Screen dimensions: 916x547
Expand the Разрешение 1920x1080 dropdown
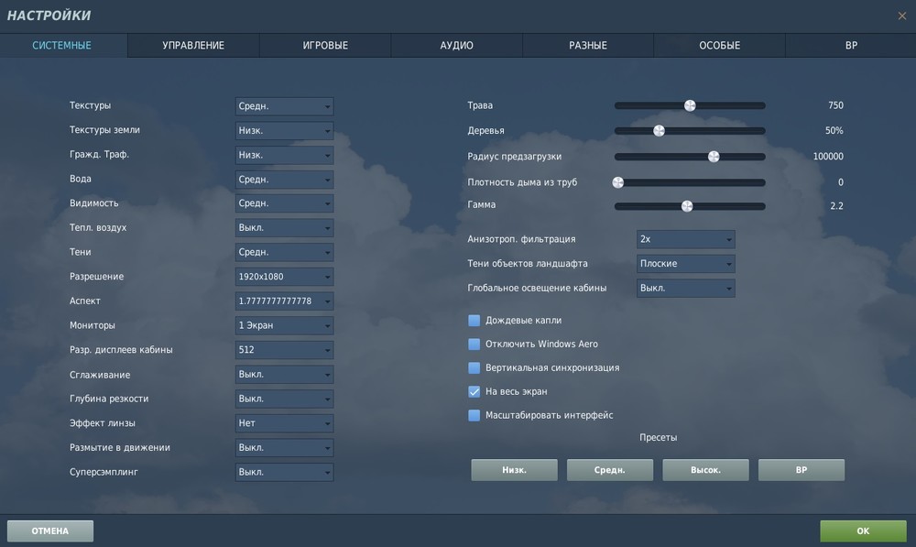coord(285,277)
